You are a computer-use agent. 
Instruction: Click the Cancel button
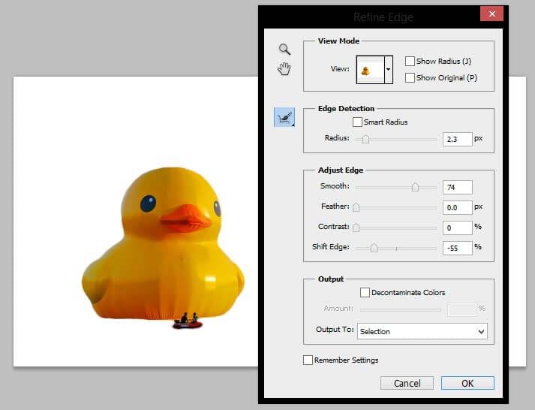(407, 383)
